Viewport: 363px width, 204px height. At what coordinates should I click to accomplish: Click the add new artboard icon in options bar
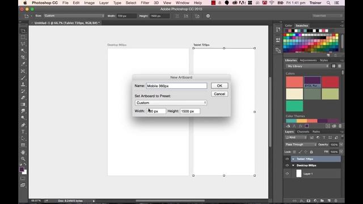pos(197,16)
